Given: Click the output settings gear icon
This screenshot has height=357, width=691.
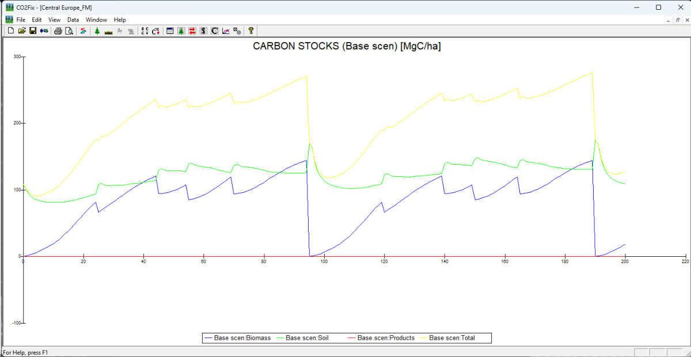Looking at the screenshot, I should pyautogui.click(x=237, y=31).
